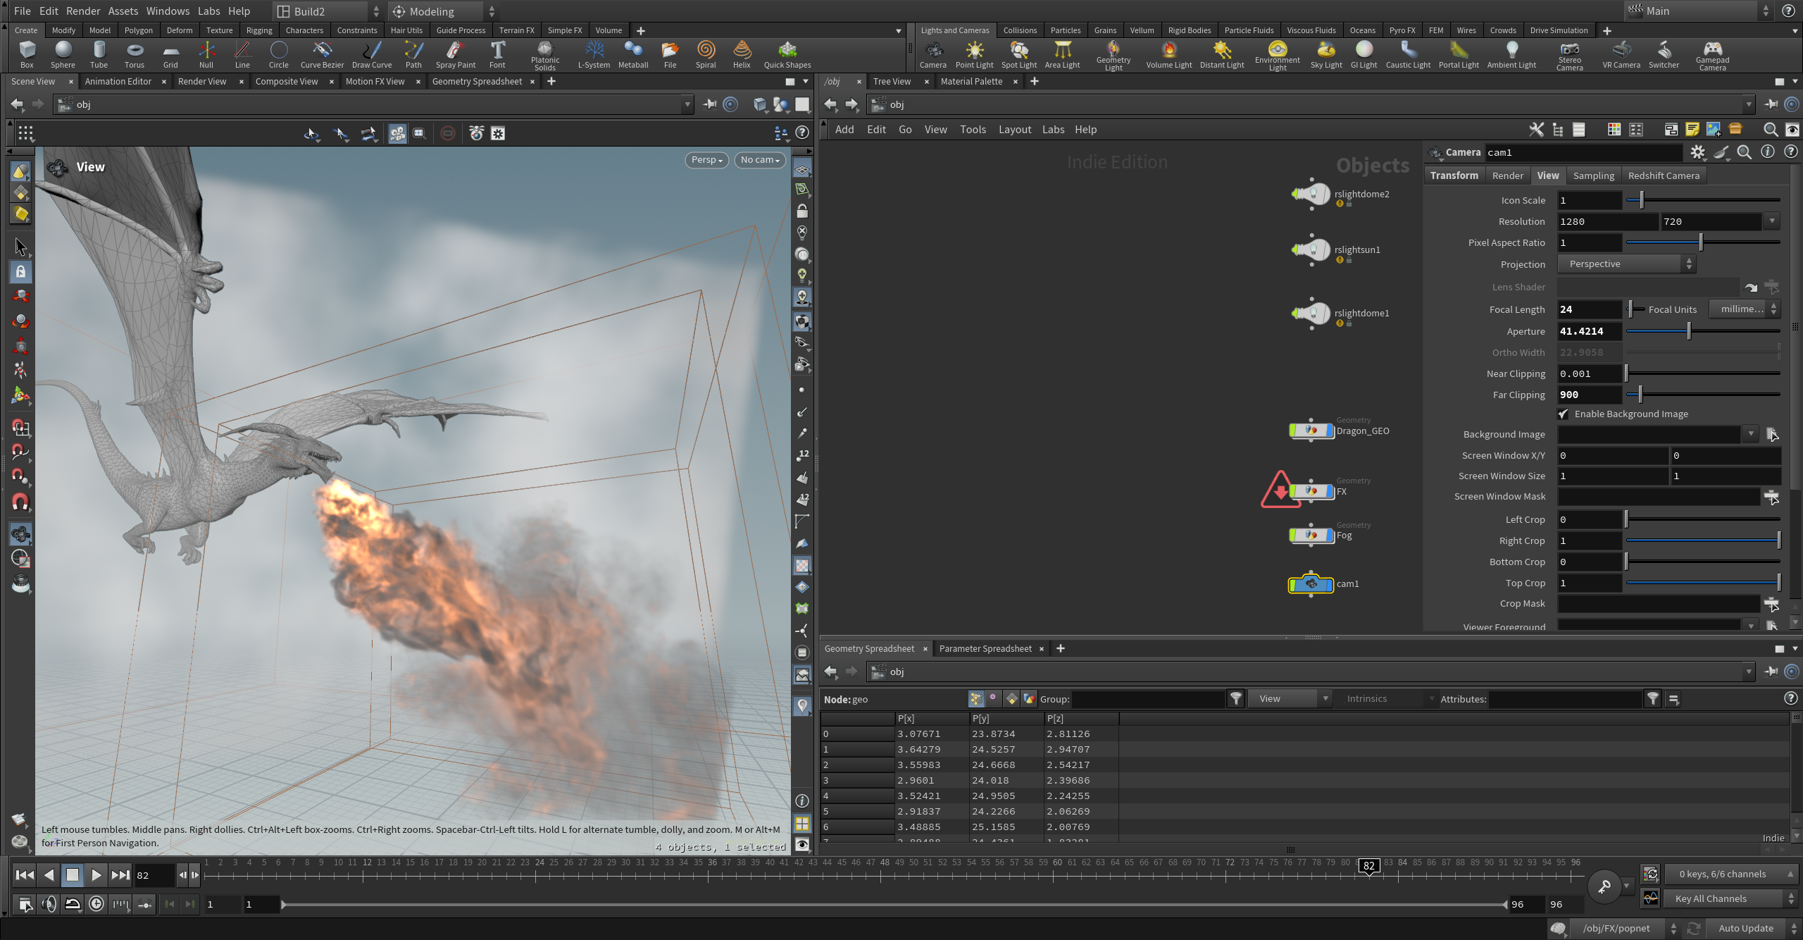Switch to the Sampling parameter tab
1803x940 pixels.
click(1593, 175)
